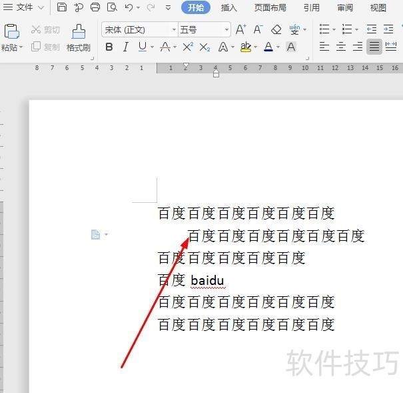
Task: Open the clipboard dialog launcher
Action: [x=93, y=59]
